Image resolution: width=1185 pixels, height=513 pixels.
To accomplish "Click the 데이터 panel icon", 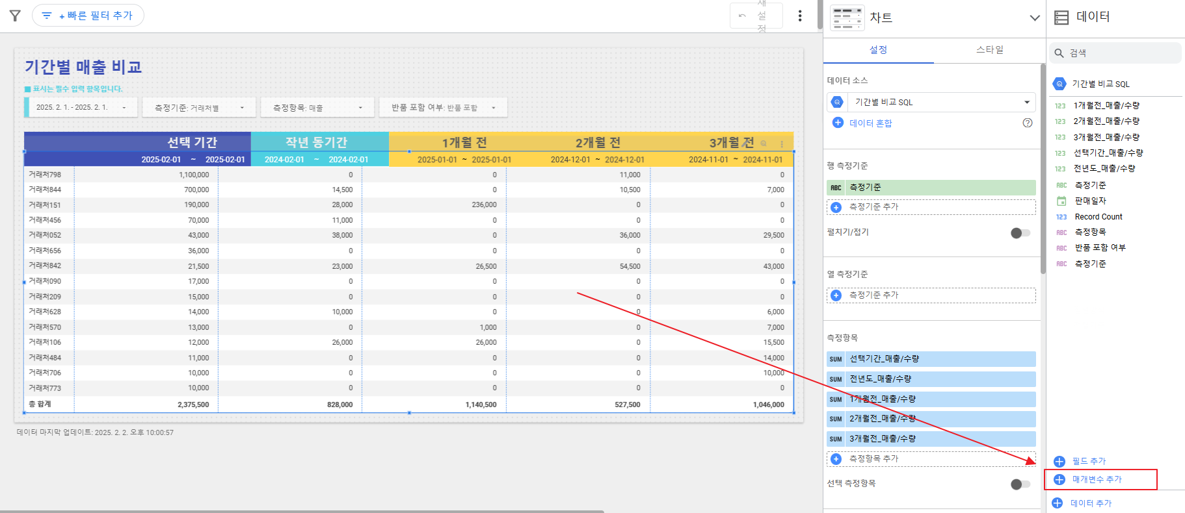I will pyautogui.click(x=1061, y=18).
